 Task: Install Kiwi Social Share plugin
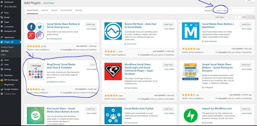(91, 109)
